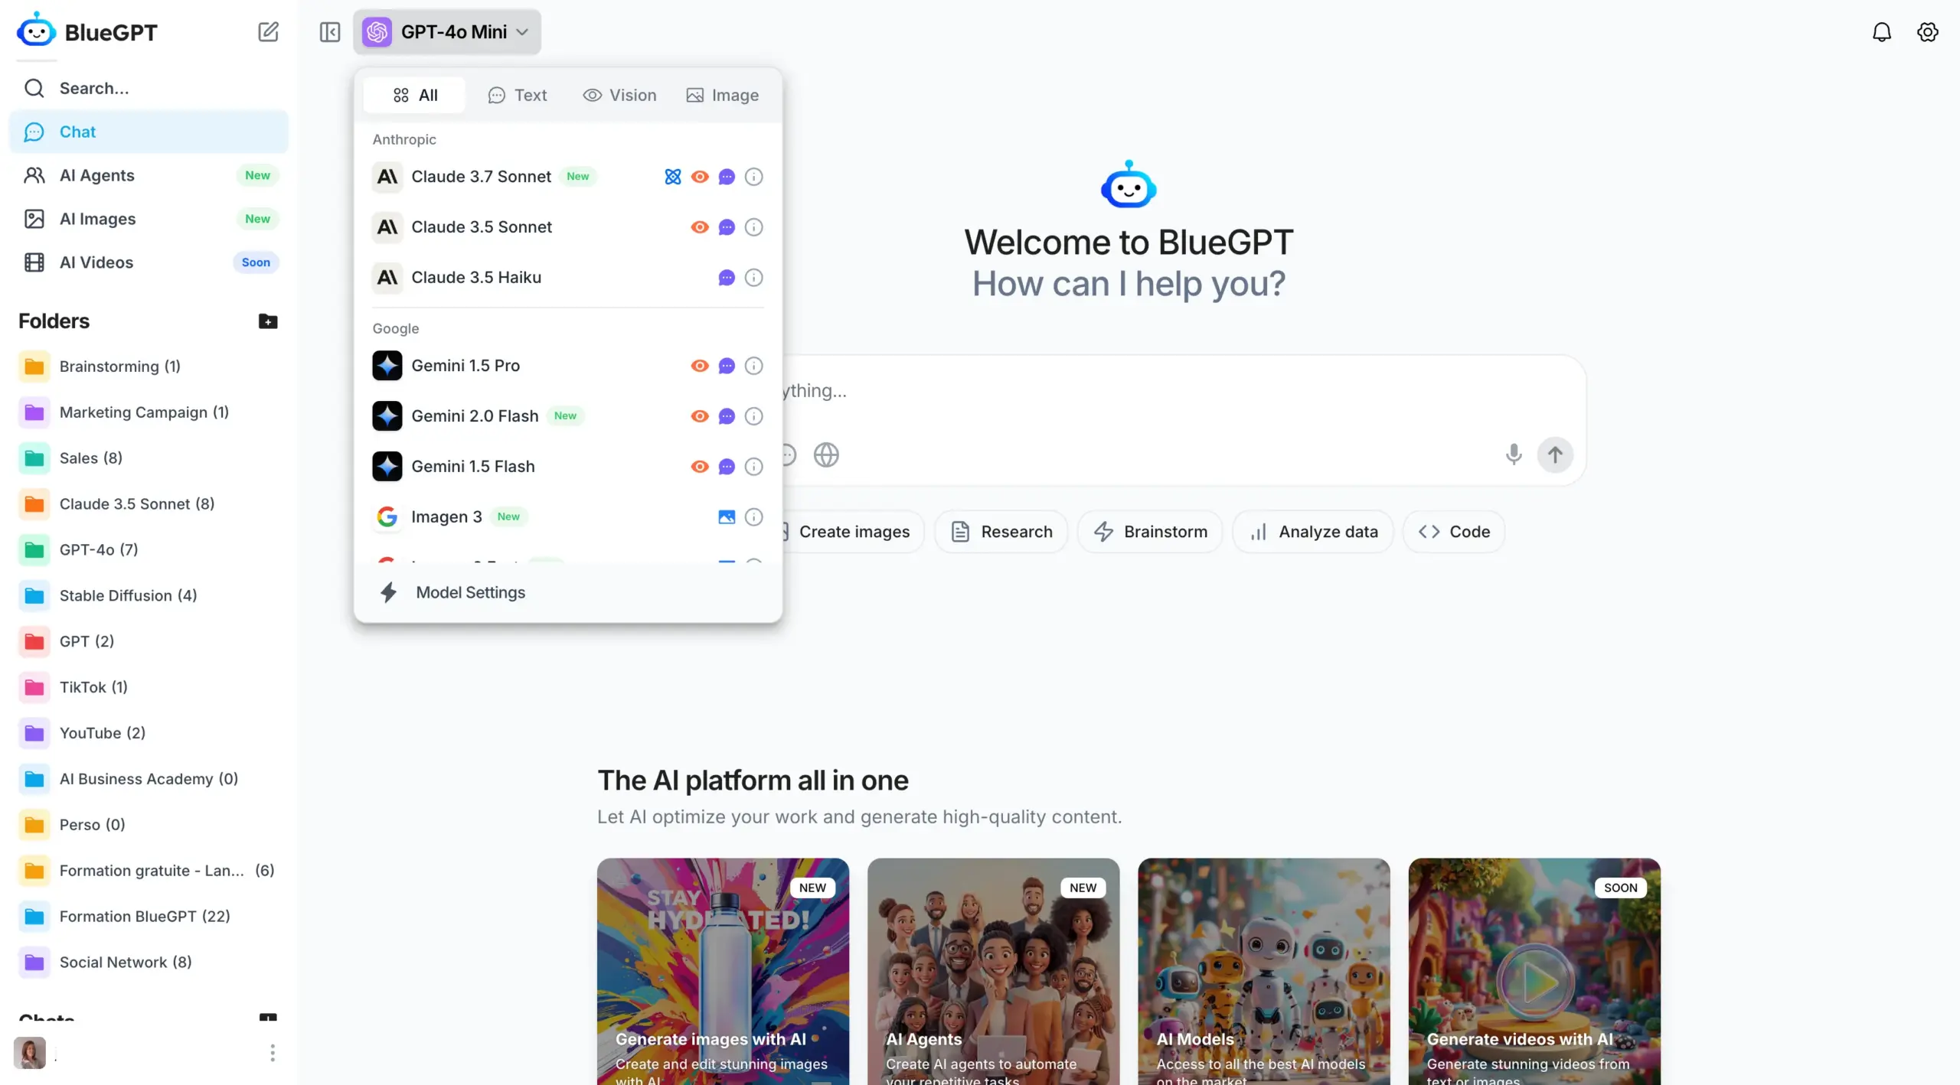Collapse the sidebar with the panel icon
Viewport: 1960px width, 1085px height.
330,32
